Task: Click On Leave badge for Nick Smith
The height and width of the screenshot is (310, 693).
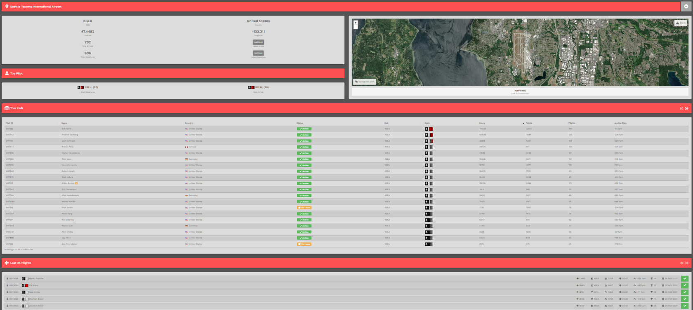Action: pyautogui.click(x=304, y=207)
